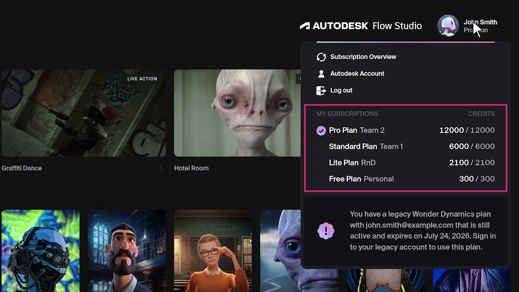
Task: Open Graffiti Dance three-dot options menu
Action: click(161, 168)
